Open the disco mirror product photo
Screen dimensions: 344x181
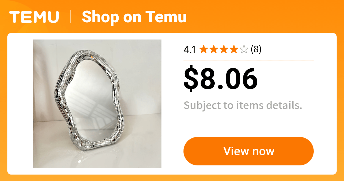97,104
